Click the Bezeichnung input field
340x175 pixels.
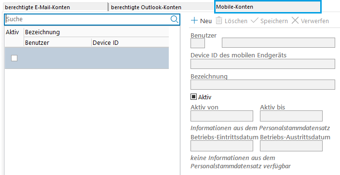(263, 84)
